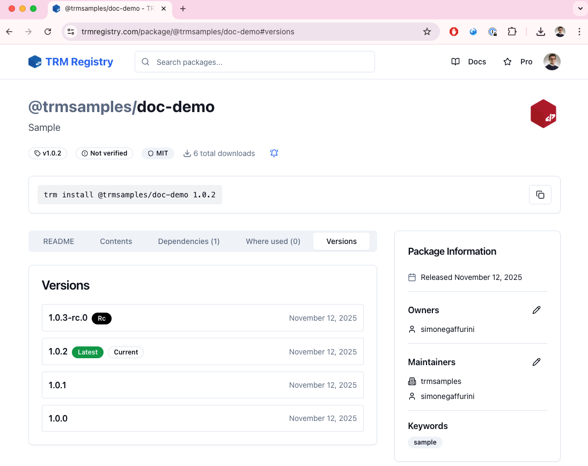Viewport: 588px width, 466px height.
Task: Open version 1.0.2 row
Action: coord(202,352)
